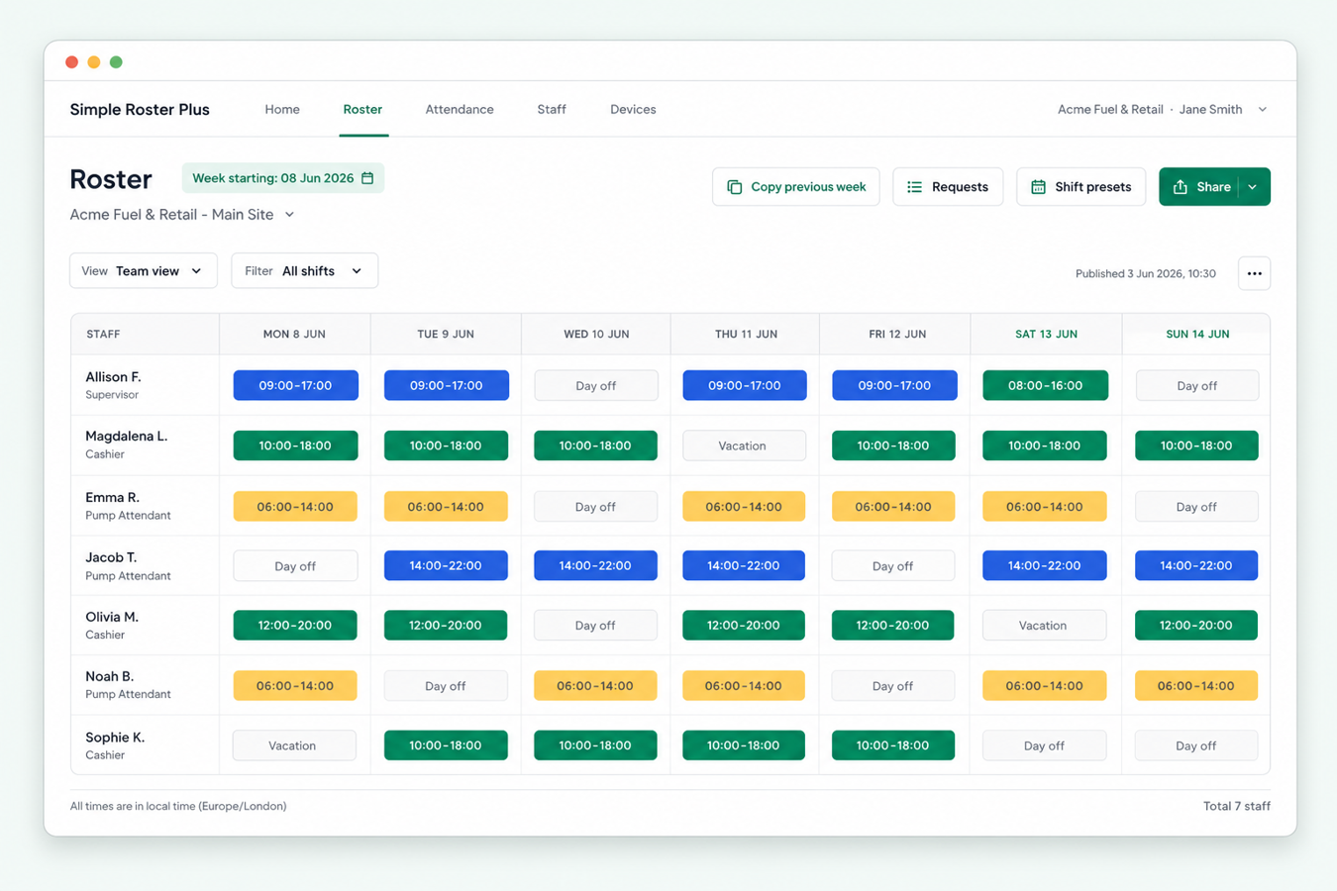
Task: Click the Published 3 Jun 2026 timestamp
Action: tap(1145, 274)
